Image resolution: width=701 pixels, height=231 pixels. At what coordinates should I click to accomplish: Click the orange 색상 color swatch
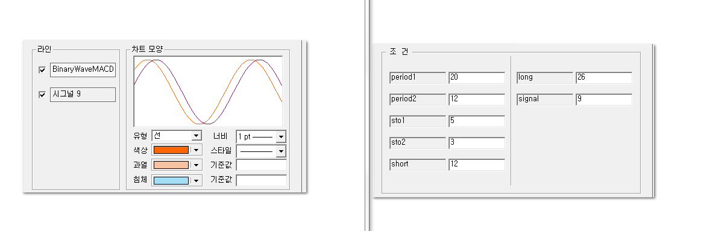coord(171,150)
